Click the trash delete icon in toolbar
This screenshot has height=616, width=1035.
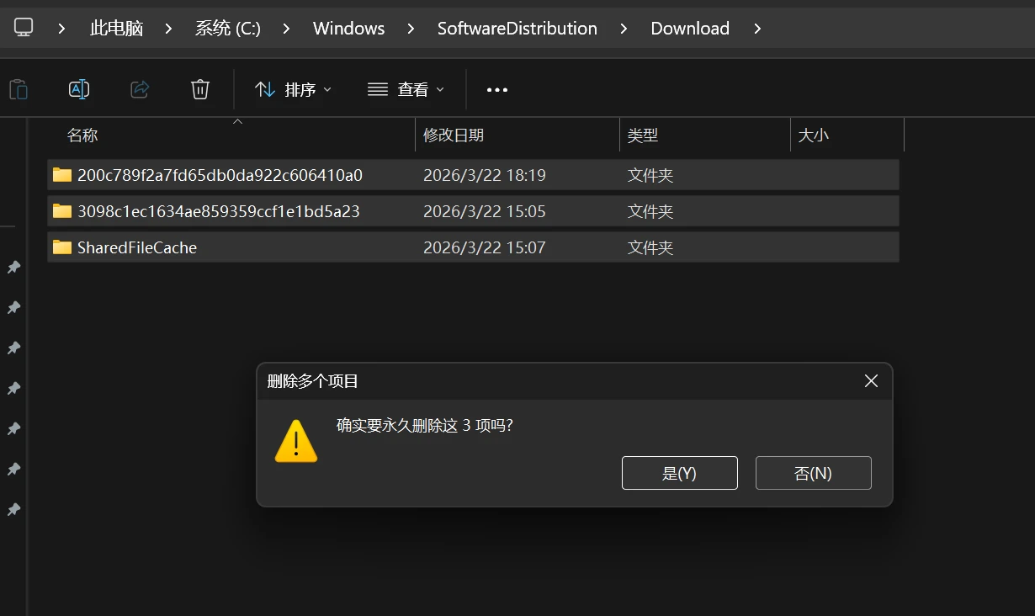(x=200, y=89)
